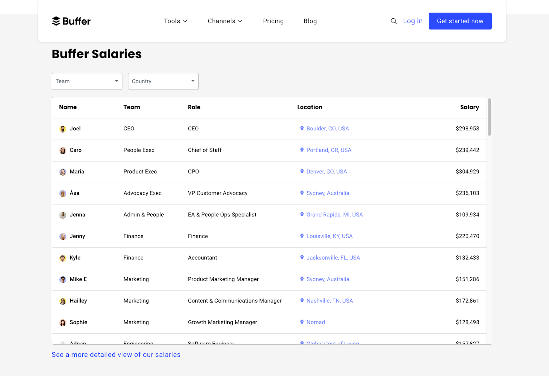Click the salary table's vertical scrollbar
The height and width of the screenshot is (376, 549).
click(489, 117)
